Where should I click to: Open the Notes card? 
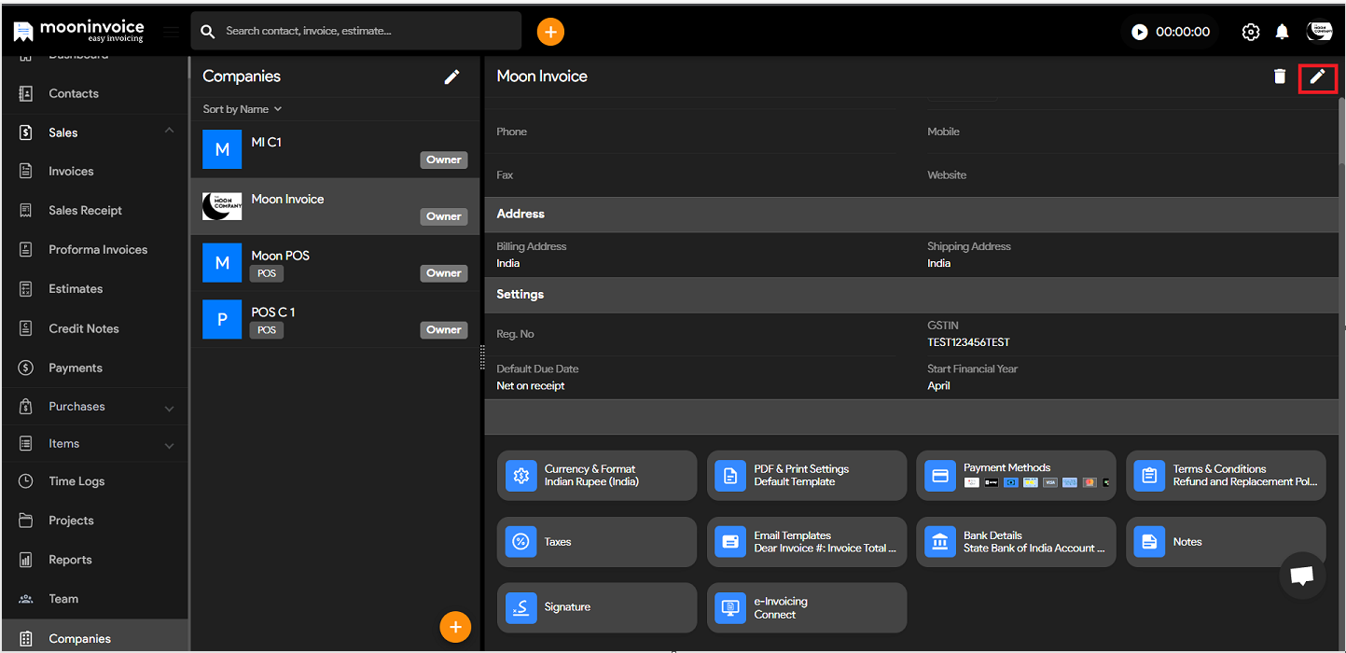click(x=1226, y=542)
